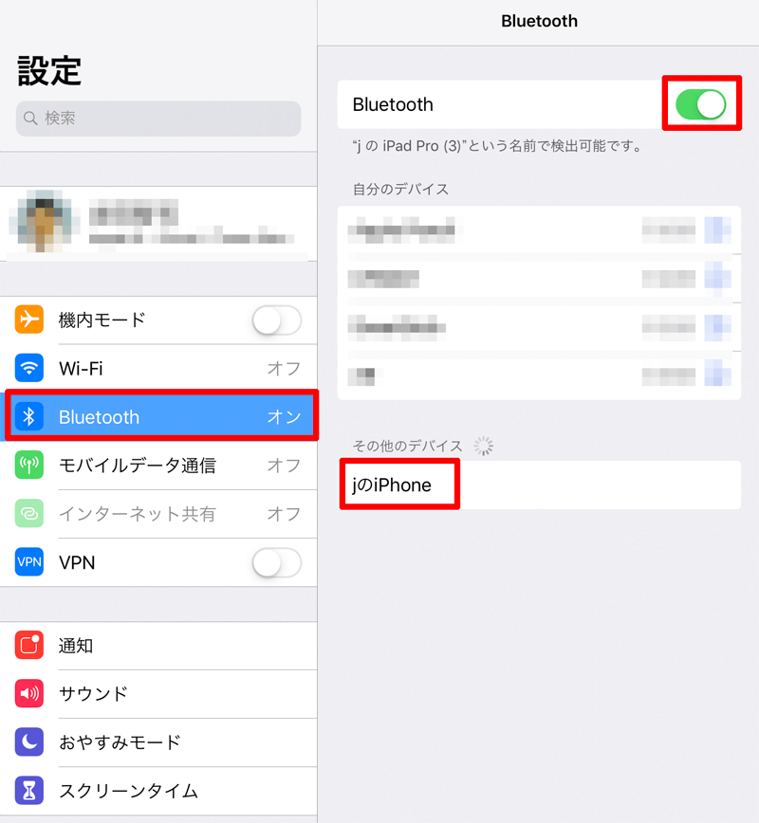
Task: Focus the 検索 search field
Action: coord(158,119)
